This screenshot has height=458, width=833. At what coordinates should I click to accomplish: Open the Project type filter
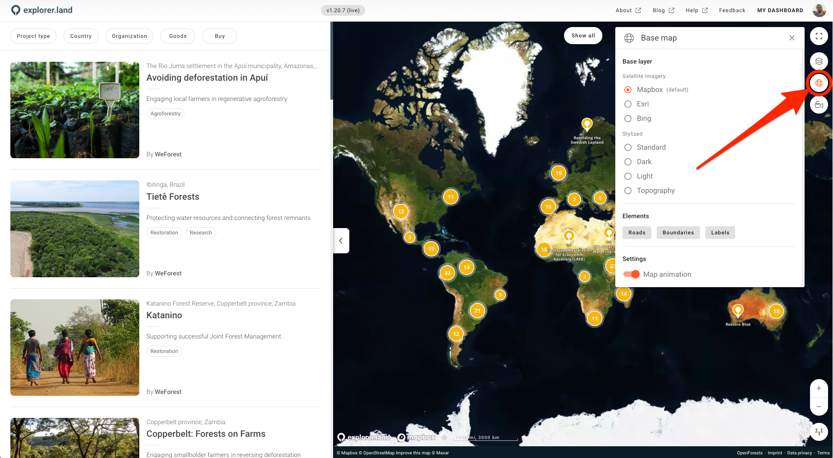[33, 36]
